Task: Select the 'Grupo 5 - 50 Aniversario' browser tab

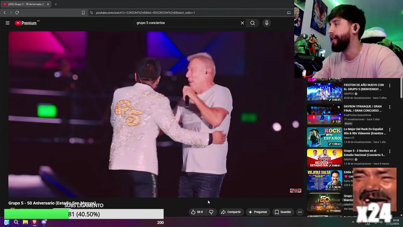Action: (26, 4)
